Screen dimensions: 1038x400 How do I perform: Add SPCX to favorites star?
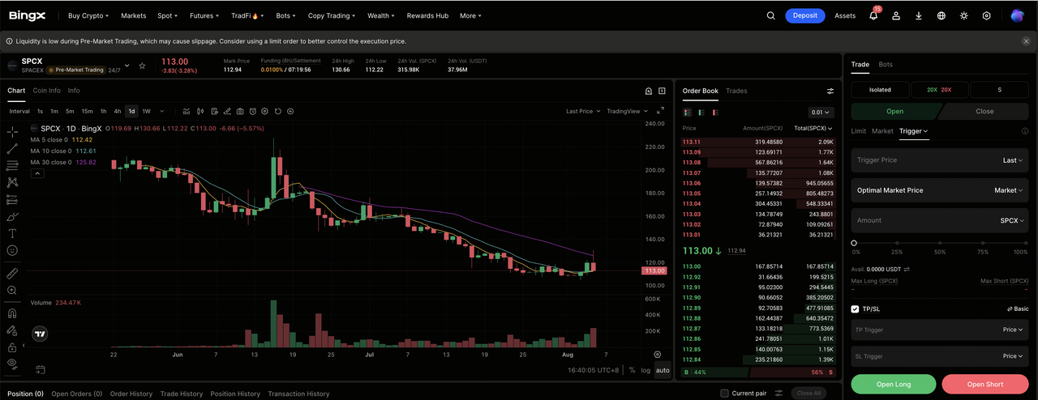pyautogui.click(x=142, y=66)
